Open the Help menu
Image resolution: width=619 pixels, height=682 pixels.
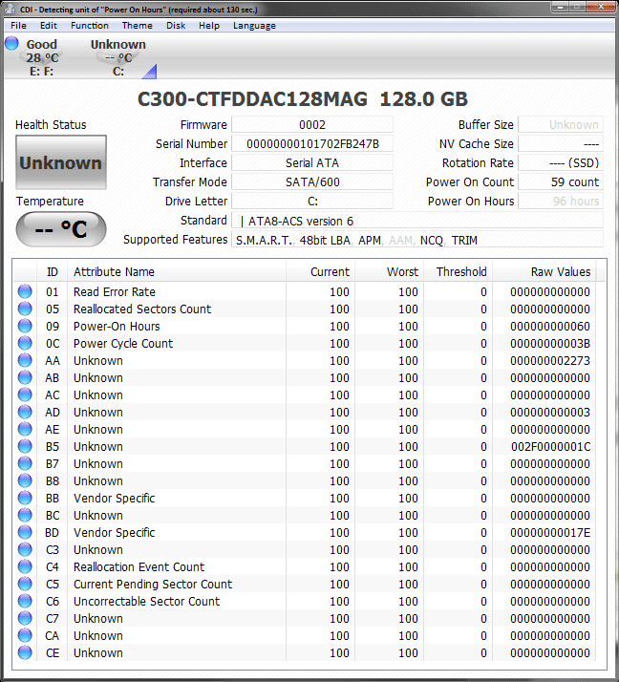(209, 26)
